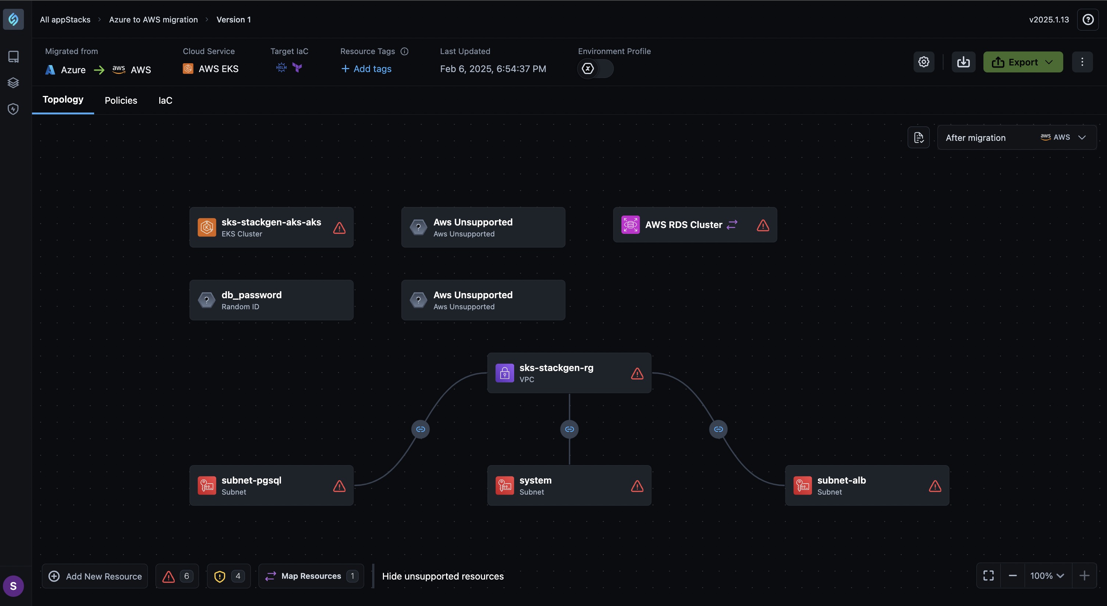Click the Version 1 breadcrumb
The image size is (1107, 606).
(x=233, y=19)
